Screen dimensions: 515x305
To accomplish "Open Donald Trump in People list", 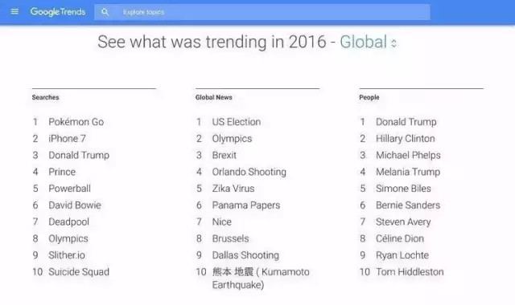I will pyautogui.click(x=406, y=122).
